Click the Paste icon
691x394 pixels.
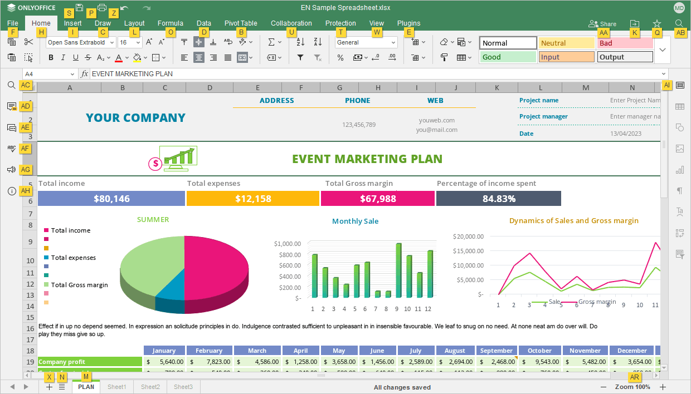point(12,57)
